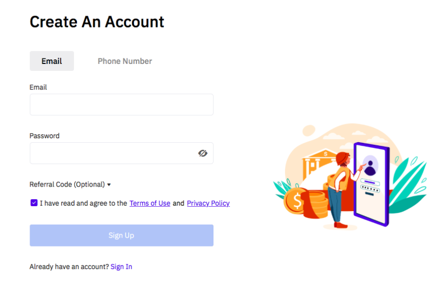Click into the Password input field
This screenshot has width=430, height=281.
click(112, 153)
